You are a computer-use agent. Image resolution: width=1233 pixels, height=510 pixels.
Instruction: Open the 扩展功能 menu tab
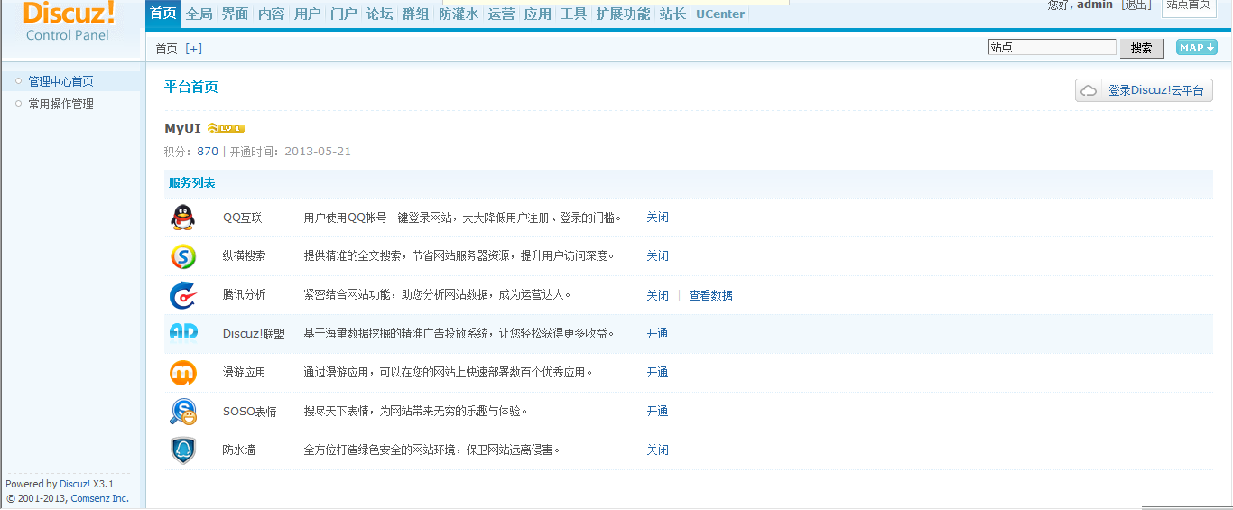pos(623,14)
